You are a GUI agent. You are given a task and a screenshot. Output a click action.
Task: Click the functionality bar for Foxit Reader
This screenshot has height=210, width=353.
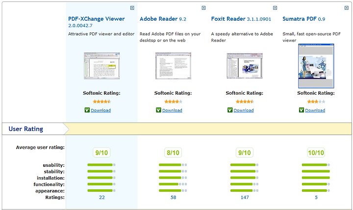pos(245,184)
